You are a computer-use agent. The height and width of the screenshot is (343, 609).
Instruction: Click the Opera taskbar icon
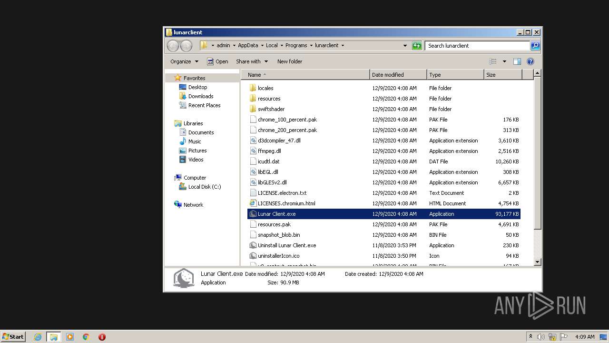click(x=102, y=337)
